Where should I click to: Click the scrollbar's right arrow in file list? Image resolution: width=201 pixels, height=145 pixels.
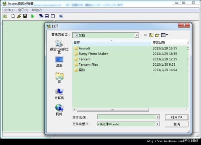click(186, 110)
